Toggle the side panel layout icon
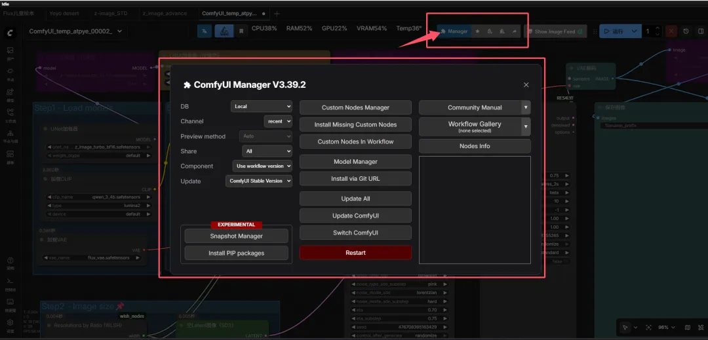The image size is (708, 340). [x=701, y=31]
